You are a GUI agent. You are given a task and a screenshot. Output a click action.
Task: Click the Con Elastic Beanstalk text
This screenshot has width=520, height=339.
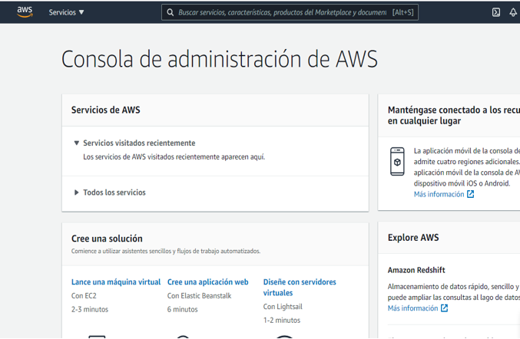tap(199, 296)
